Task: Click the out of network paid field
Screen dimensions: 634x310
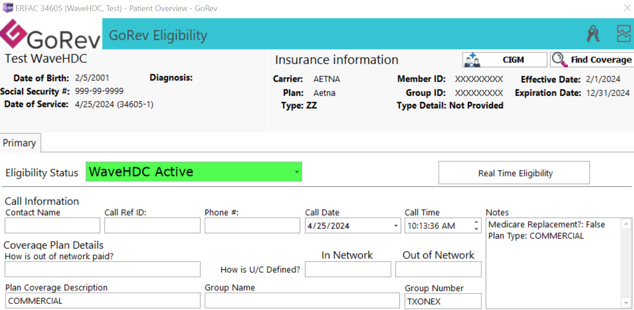Action: coord(103,269)
